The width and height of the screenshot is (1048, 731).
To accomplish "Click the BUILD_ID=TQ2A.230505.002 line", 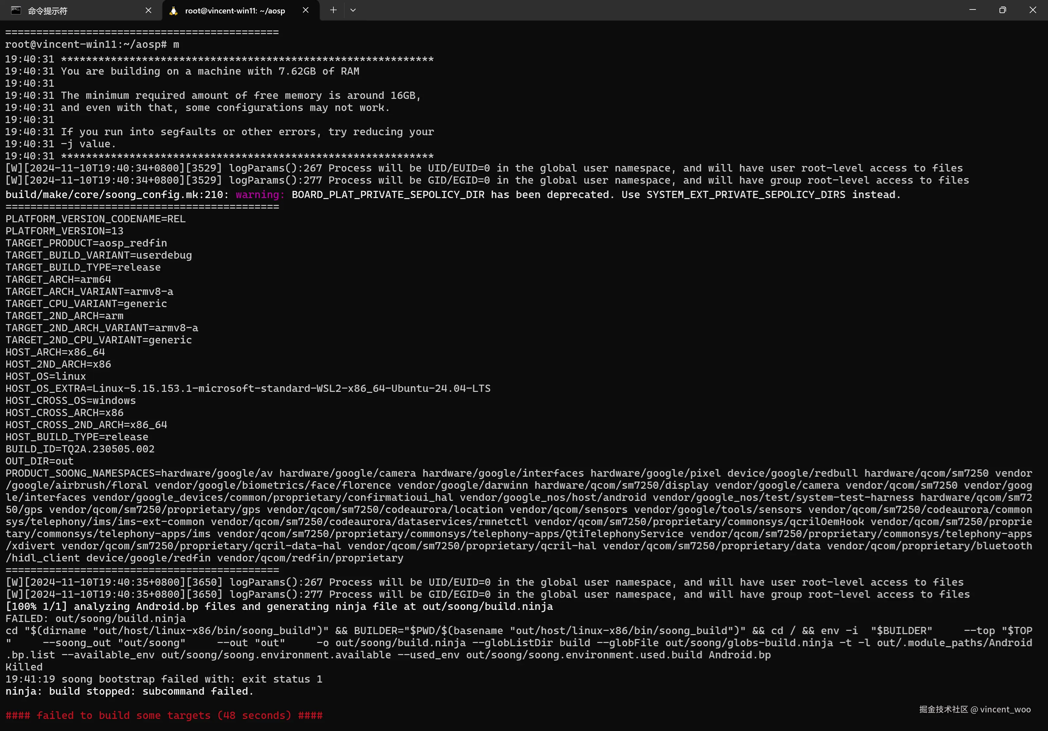I will point(80,449).
